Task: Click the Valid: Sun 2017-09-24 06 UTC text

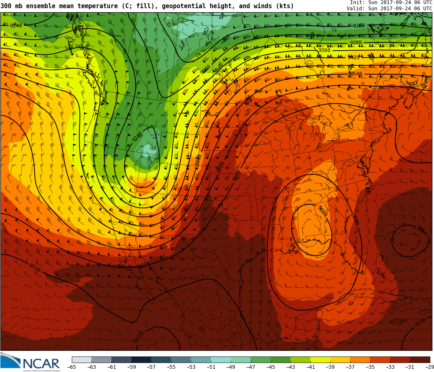Action: [390, 8]
